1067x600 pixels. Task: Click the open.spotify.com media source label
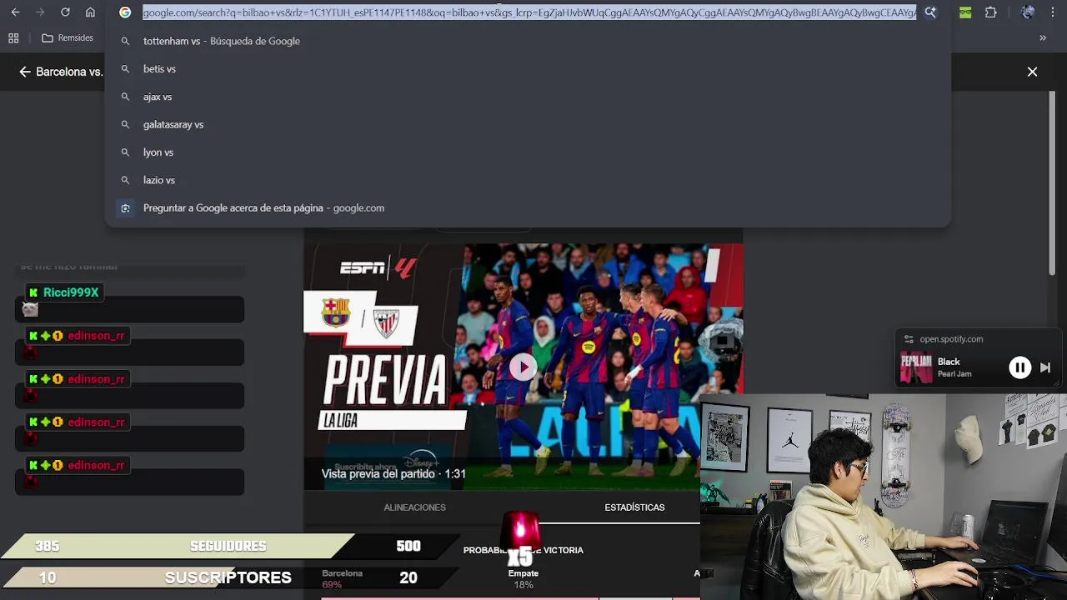pyautogui.click(x=951, y=339)
